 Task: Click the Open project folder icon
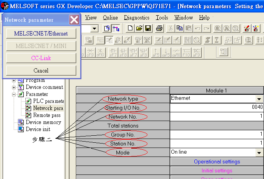point(139,28)
